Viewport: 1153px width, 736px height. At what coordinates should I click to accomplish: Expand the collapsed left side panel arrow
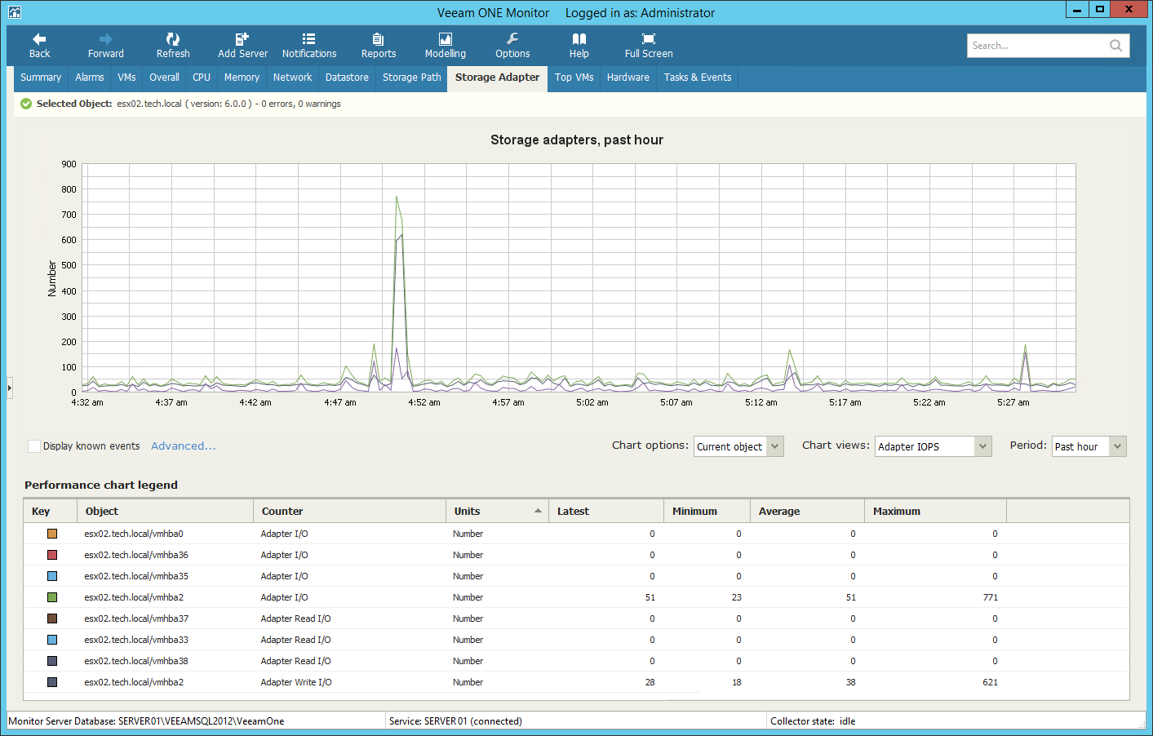pos(10,388)
